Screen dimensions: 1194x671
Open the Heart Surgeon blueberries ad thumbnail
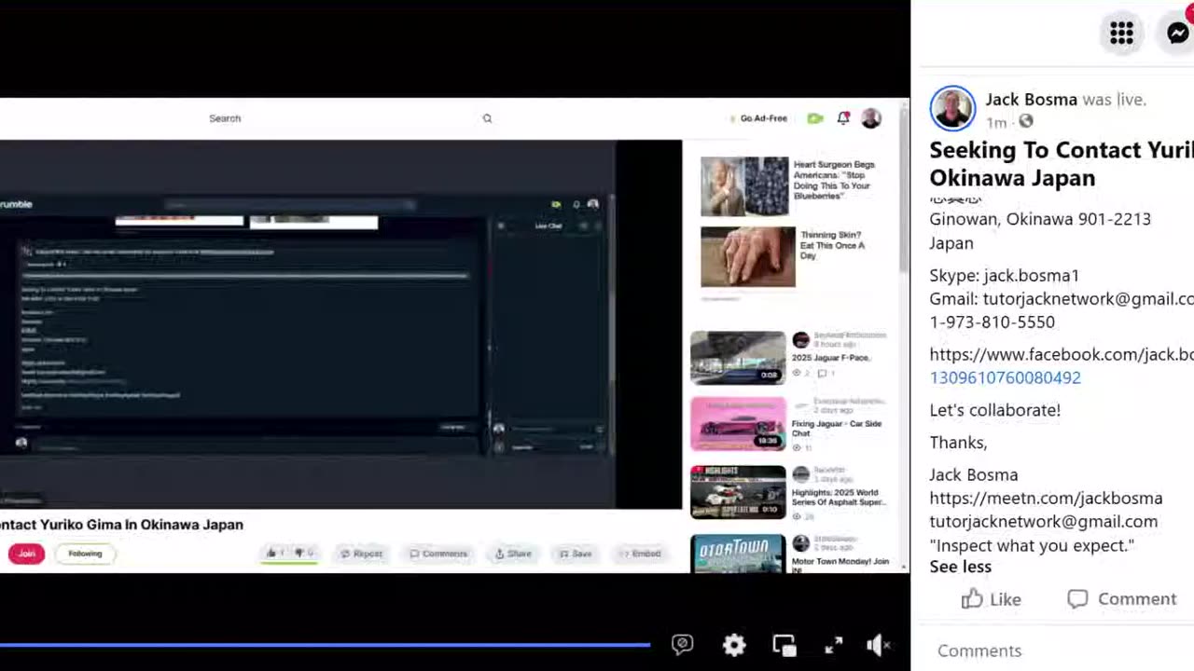744,186
